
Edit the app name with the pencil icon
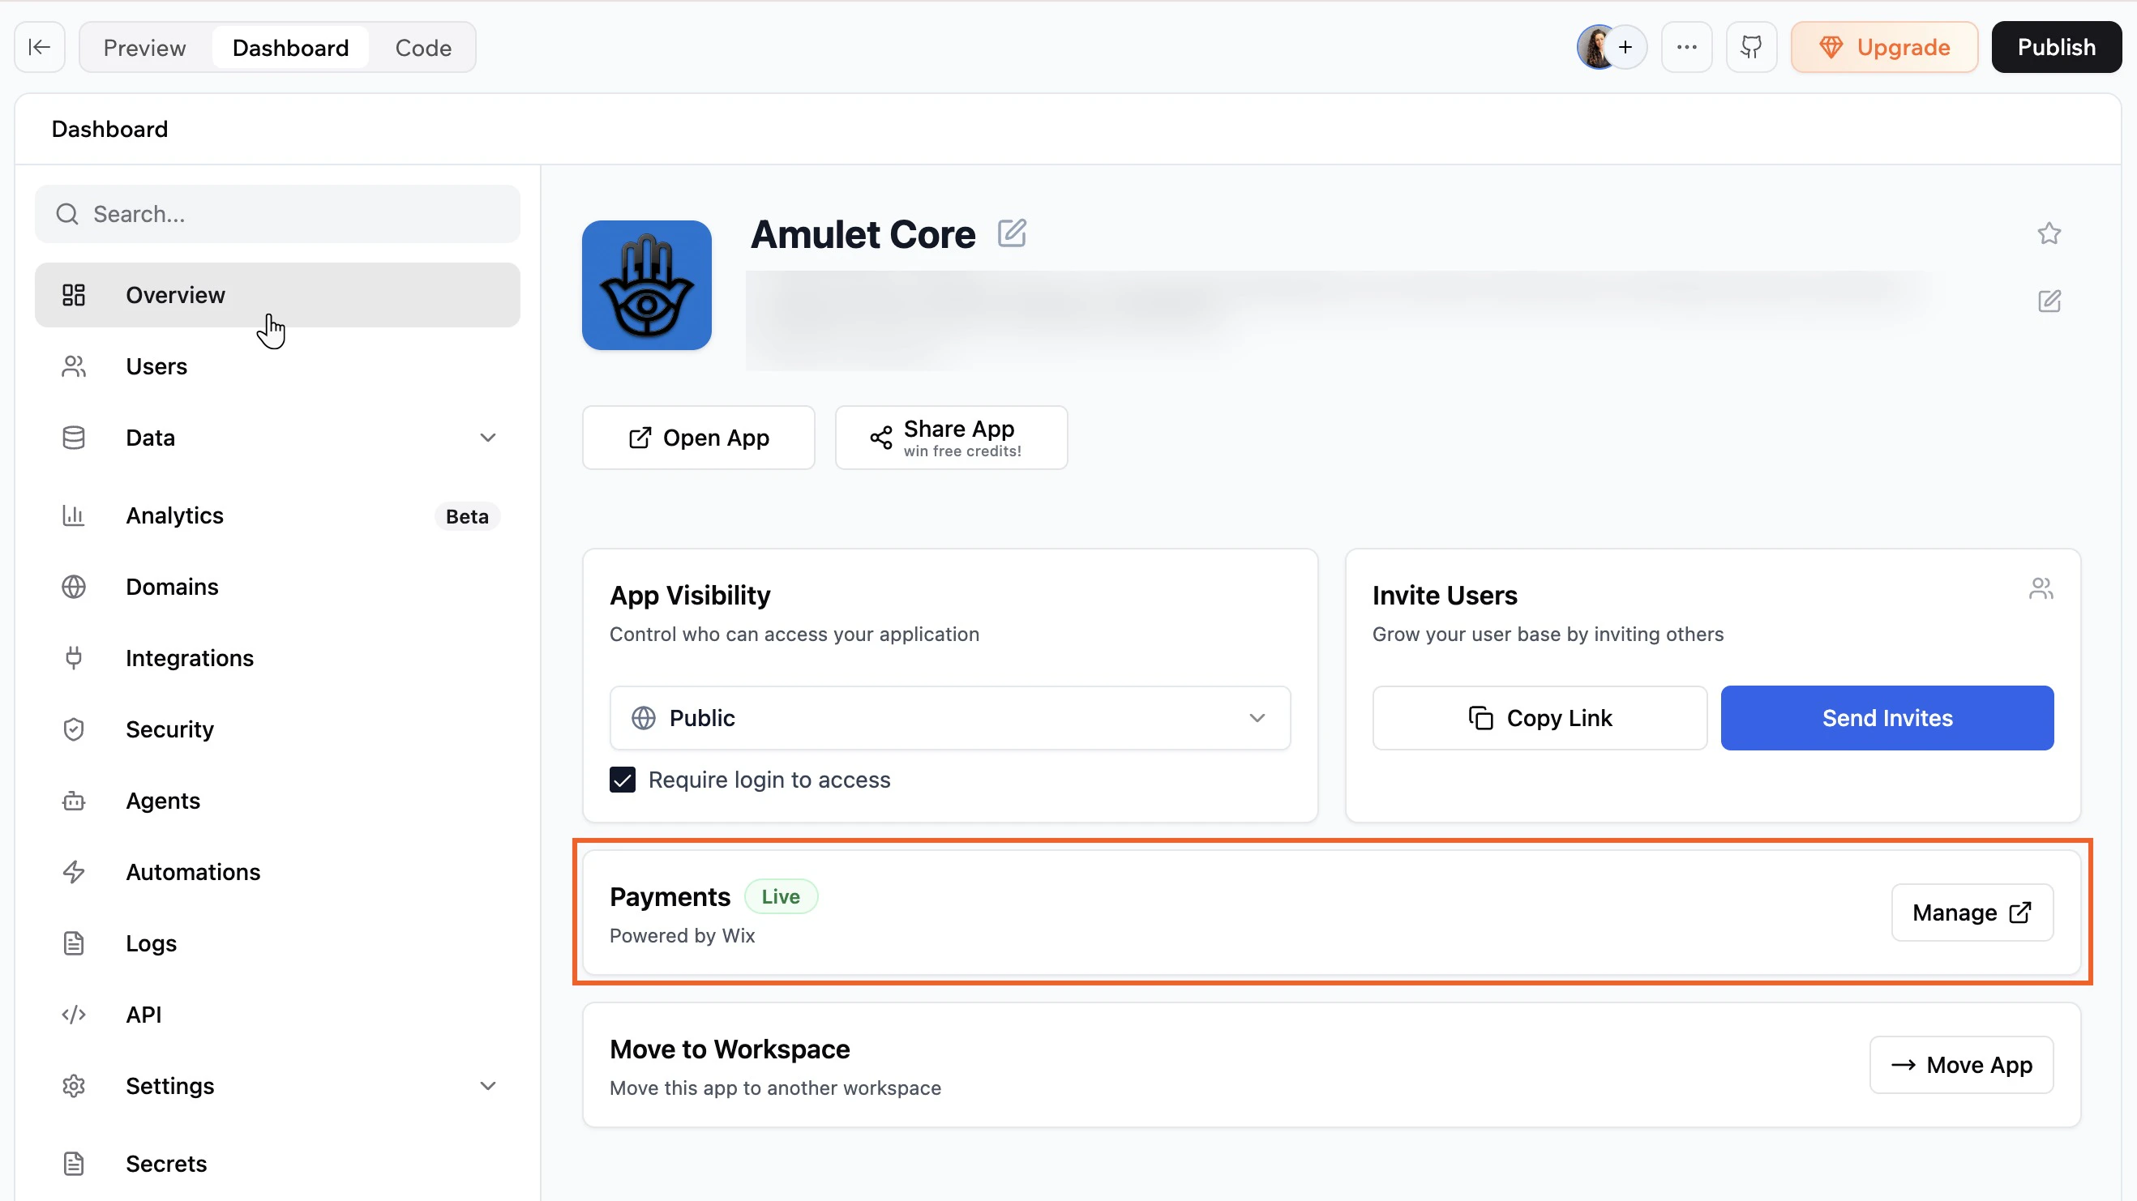click(x=1012, y=234)
